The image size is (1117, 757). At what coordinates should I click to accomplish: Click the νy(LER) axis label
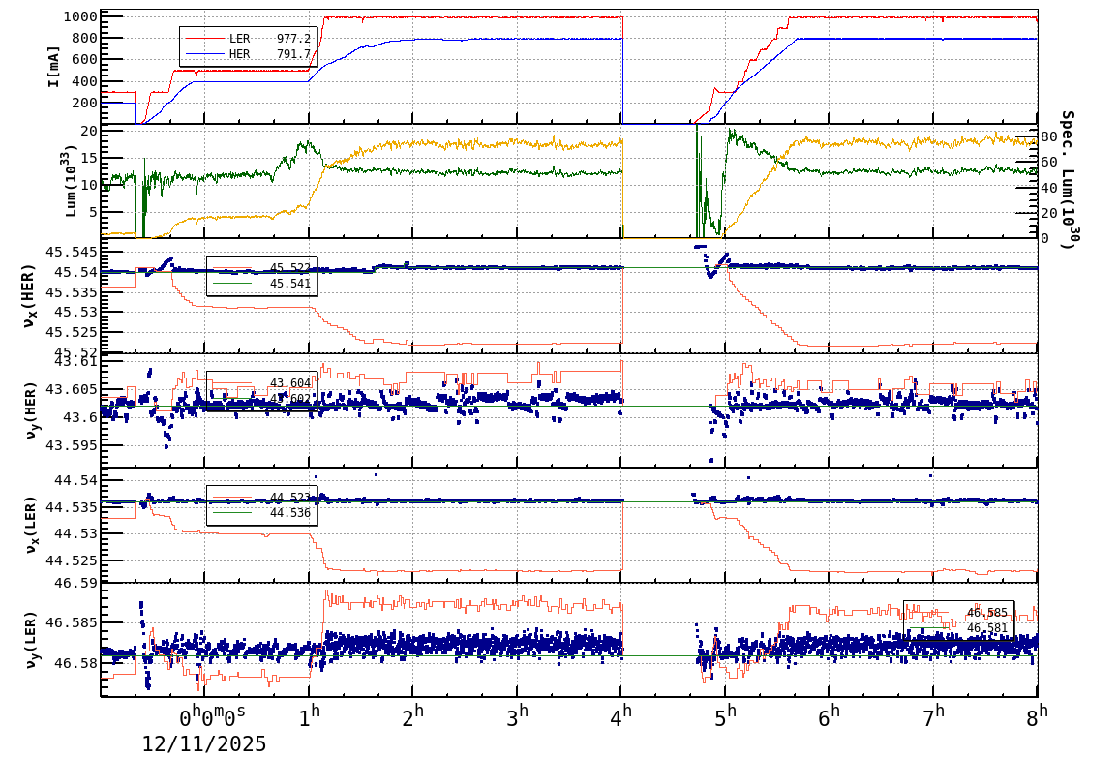(30, 639)
